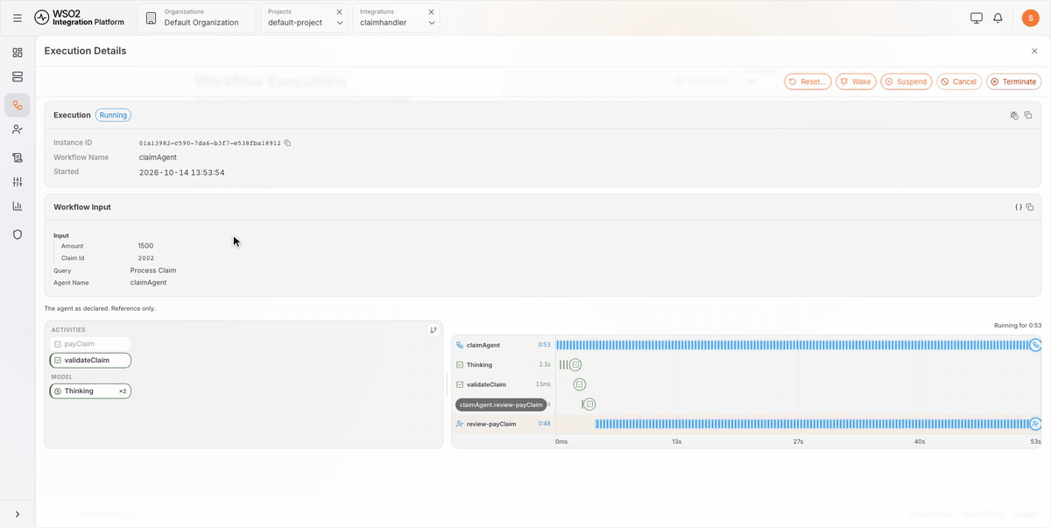Click the graph layout icon in activities panel
This screenshot has width=1051, height=528.
pyautogui.click(x=434, y=330)
